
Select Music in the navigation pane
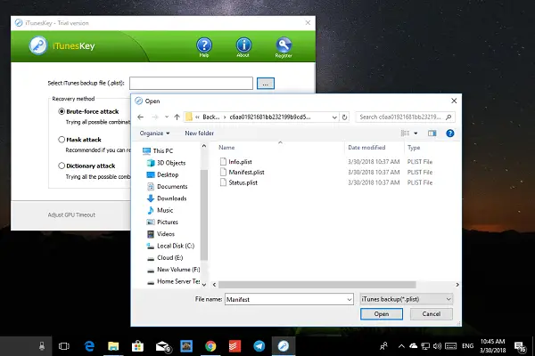click(x=165, y=210)
